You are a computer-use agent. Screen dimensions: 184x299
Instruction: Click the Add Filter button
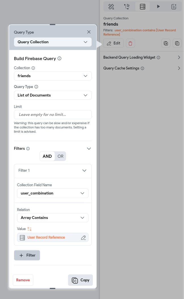(27, 255)
